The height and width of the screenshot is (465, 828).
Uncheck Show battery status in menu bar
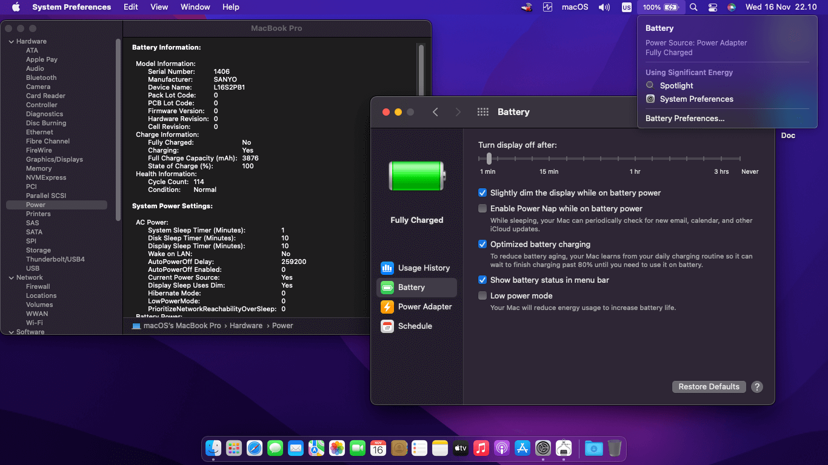pyautogui.click(x=482, y=280)
